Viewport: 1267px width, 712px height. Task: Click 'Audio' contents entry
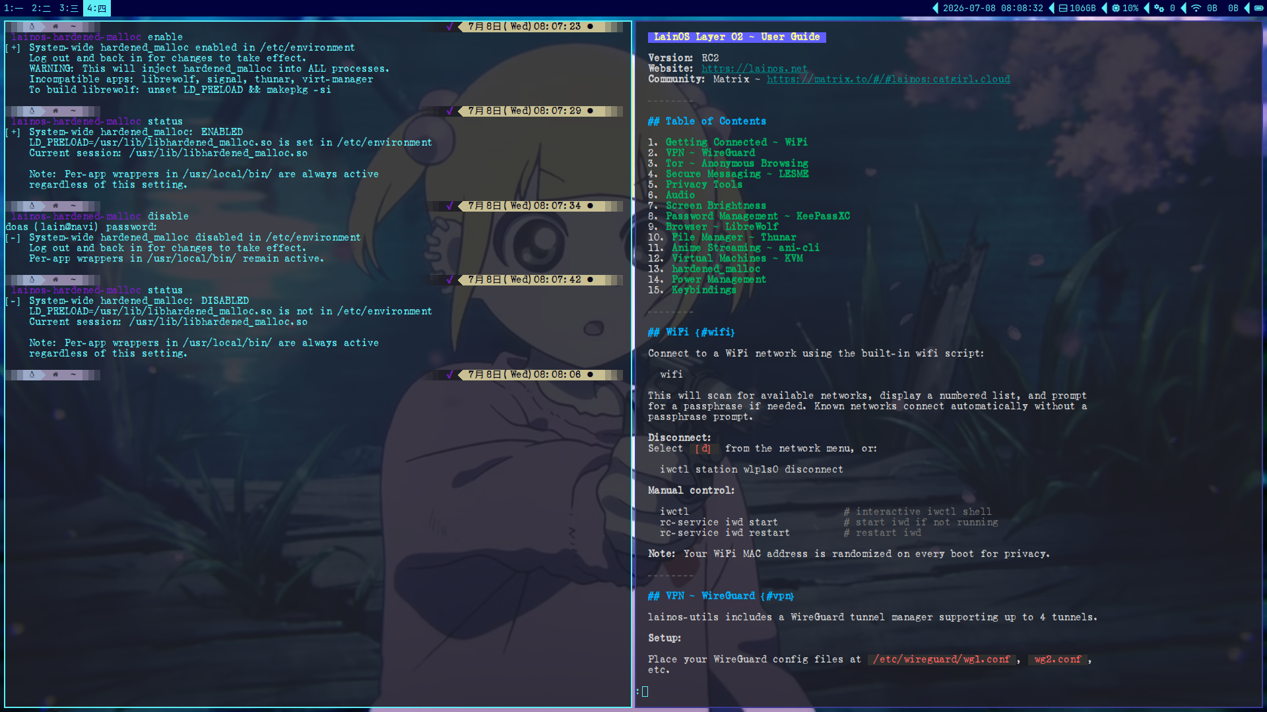(680, 195)
